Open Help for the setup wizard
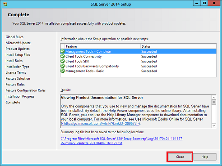This screenshot has width=222, height=166. [205, 157]
